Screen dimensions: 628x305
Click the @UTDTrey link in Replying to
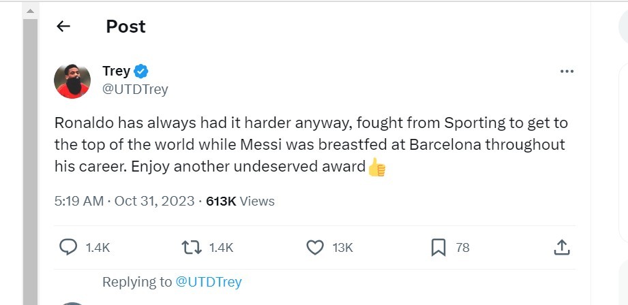tap(209, 282)
